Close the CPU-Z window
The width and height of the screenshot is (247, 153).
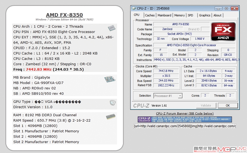point(235,9)
